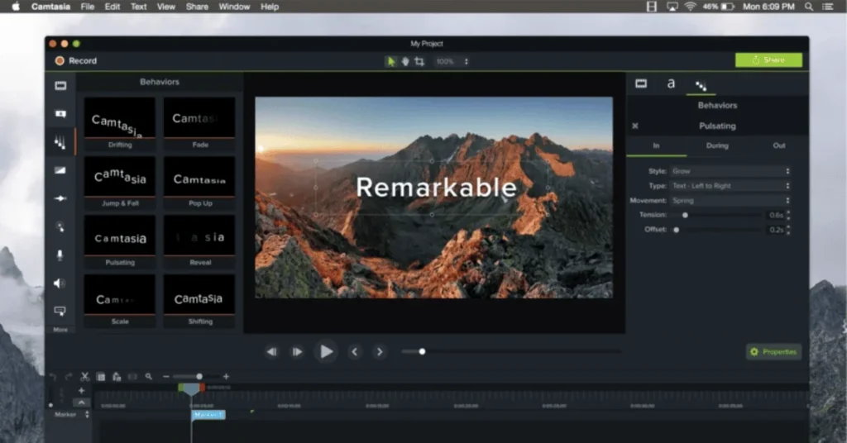Click the Copy icon in timeline toolbar

click(100, 377)
